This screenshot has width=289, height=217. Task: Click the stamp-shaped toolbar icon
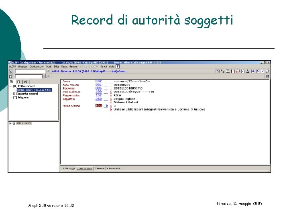click(x=248, y=71)
